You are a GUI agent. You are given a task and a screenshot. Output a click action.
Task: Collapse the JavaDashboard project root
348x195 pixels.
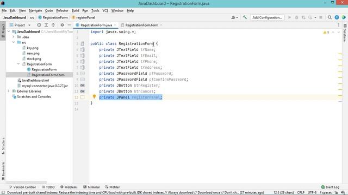[x=9, y=31]
